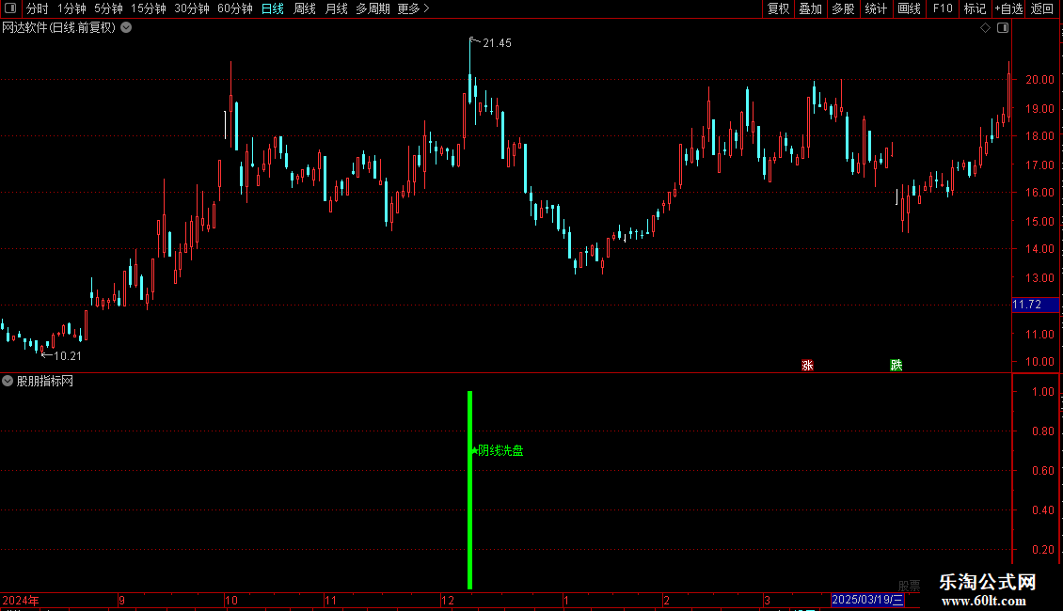1063x611 pixels.
Task: Add stock with +自选 button
Action: click(x=1008, y=8)
